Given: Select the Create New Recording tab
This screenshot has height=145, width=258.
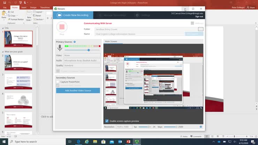Looking at the screenshot, I should [x=73, y=15].
